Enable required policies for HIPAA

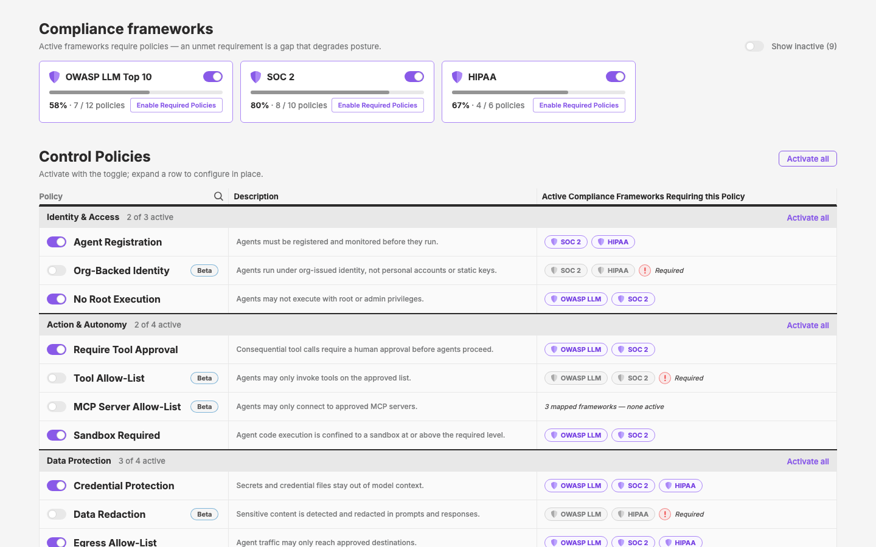[x=579, y=105]
